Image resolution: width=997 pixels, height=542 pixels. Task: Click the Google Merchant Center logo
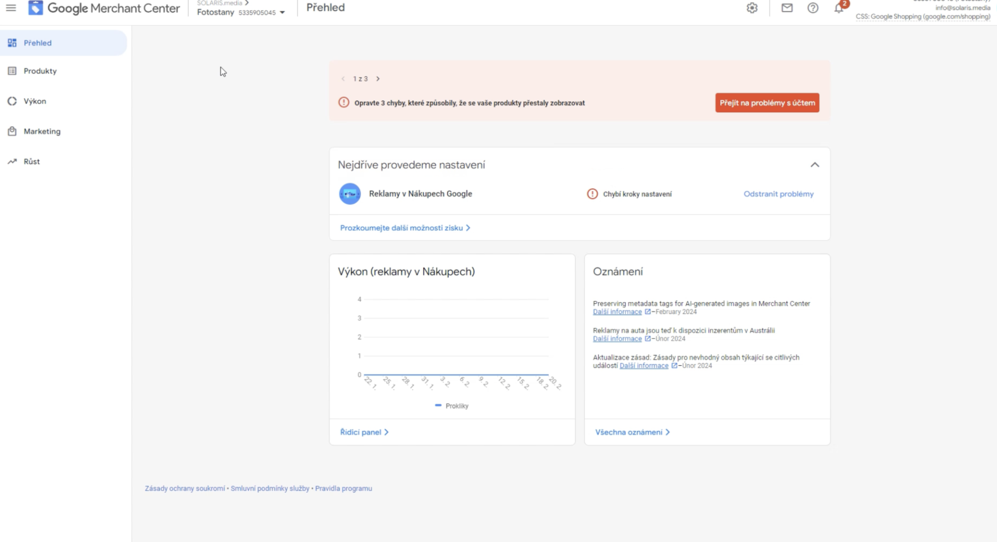104,8
